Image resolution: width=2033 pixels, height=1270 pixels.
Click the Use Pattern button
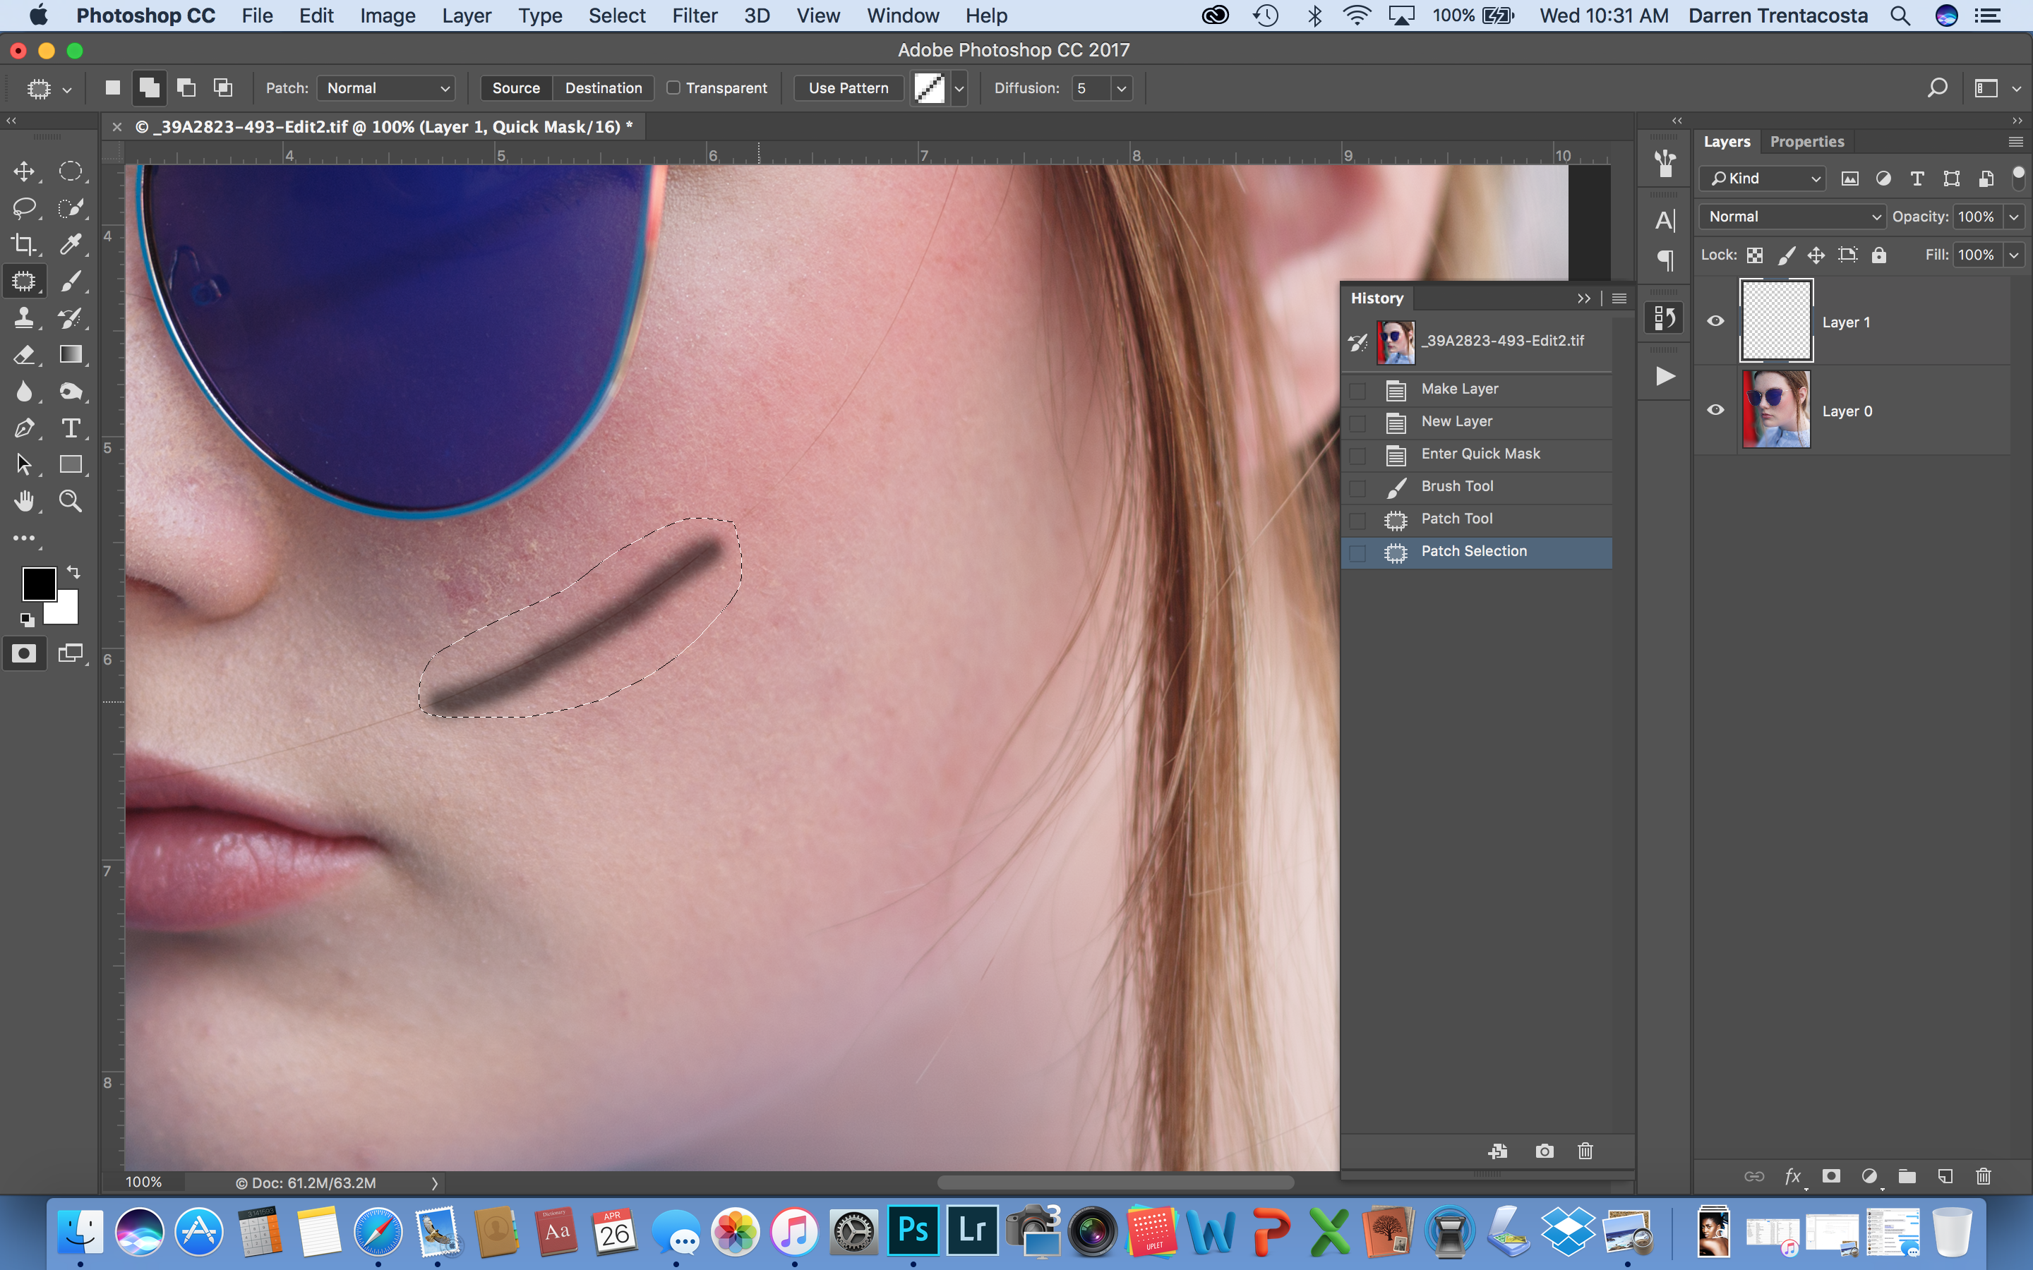[848, 88]
